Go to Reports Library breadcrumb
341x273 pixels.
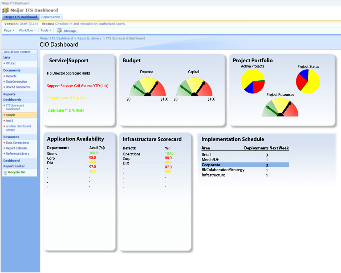pyautogui.click(x=89, y=38)
